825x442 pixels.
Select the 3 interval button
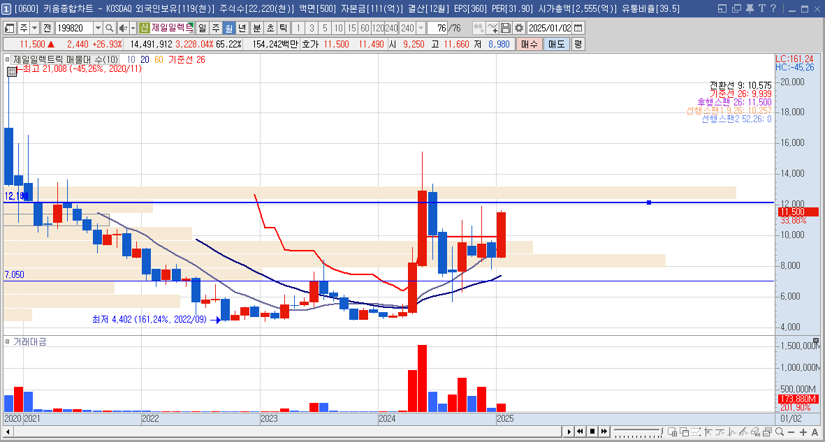click(312, 28)
